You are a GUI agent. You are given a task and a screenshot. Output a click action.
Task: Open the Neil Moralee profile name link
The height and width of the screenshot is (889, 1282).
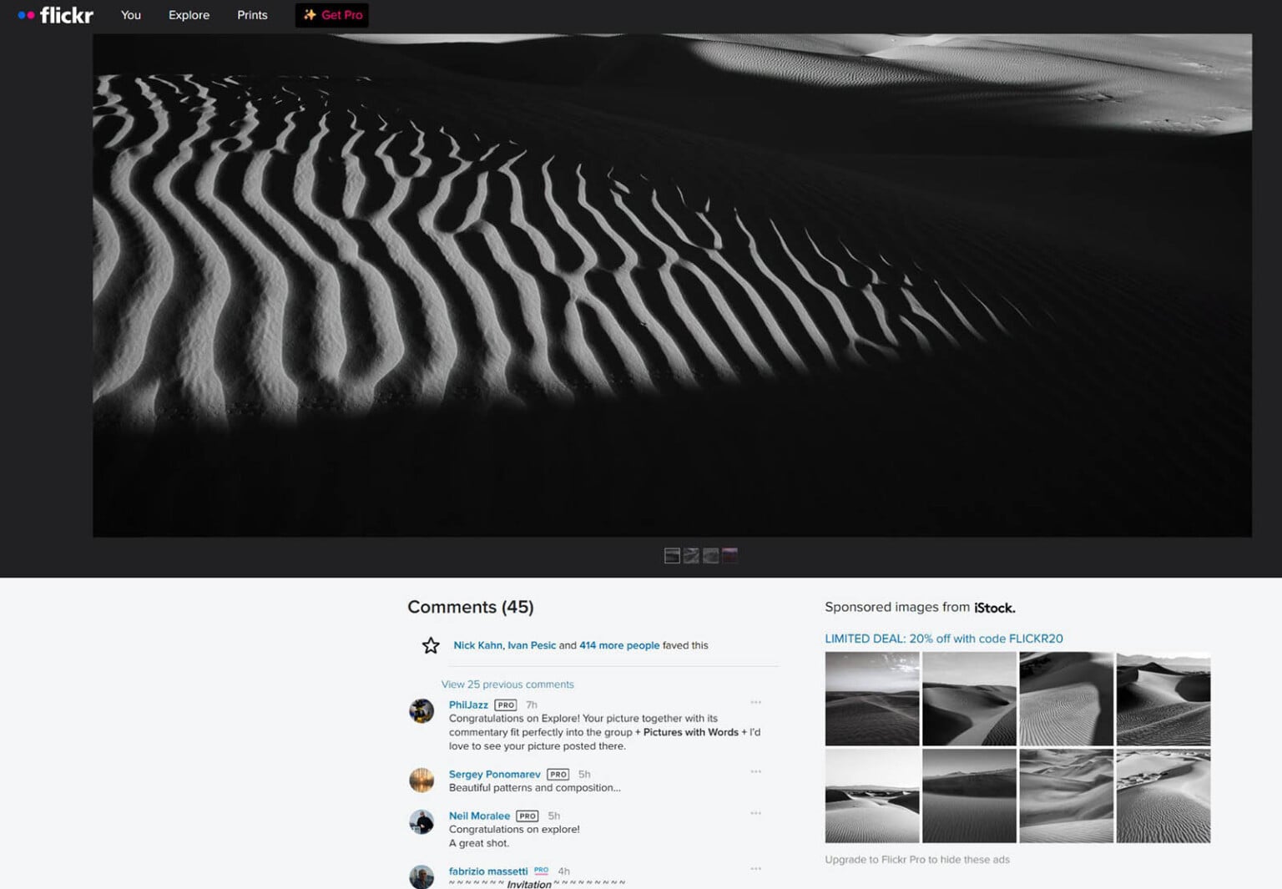point(479,816)
